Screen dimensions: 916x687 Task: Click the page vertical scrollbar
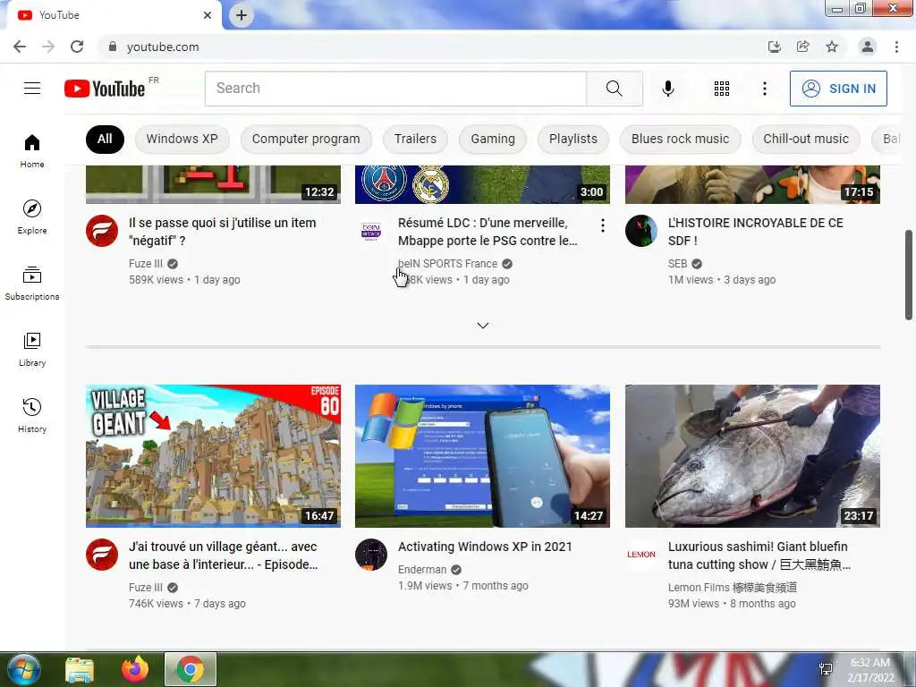tap(909, 275)
